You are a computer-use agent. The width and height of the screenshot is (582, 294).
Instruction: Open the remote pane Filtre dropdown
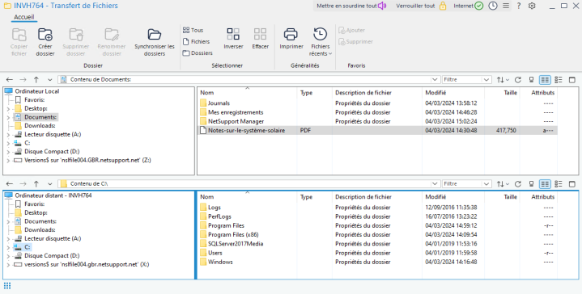point(486,184)
